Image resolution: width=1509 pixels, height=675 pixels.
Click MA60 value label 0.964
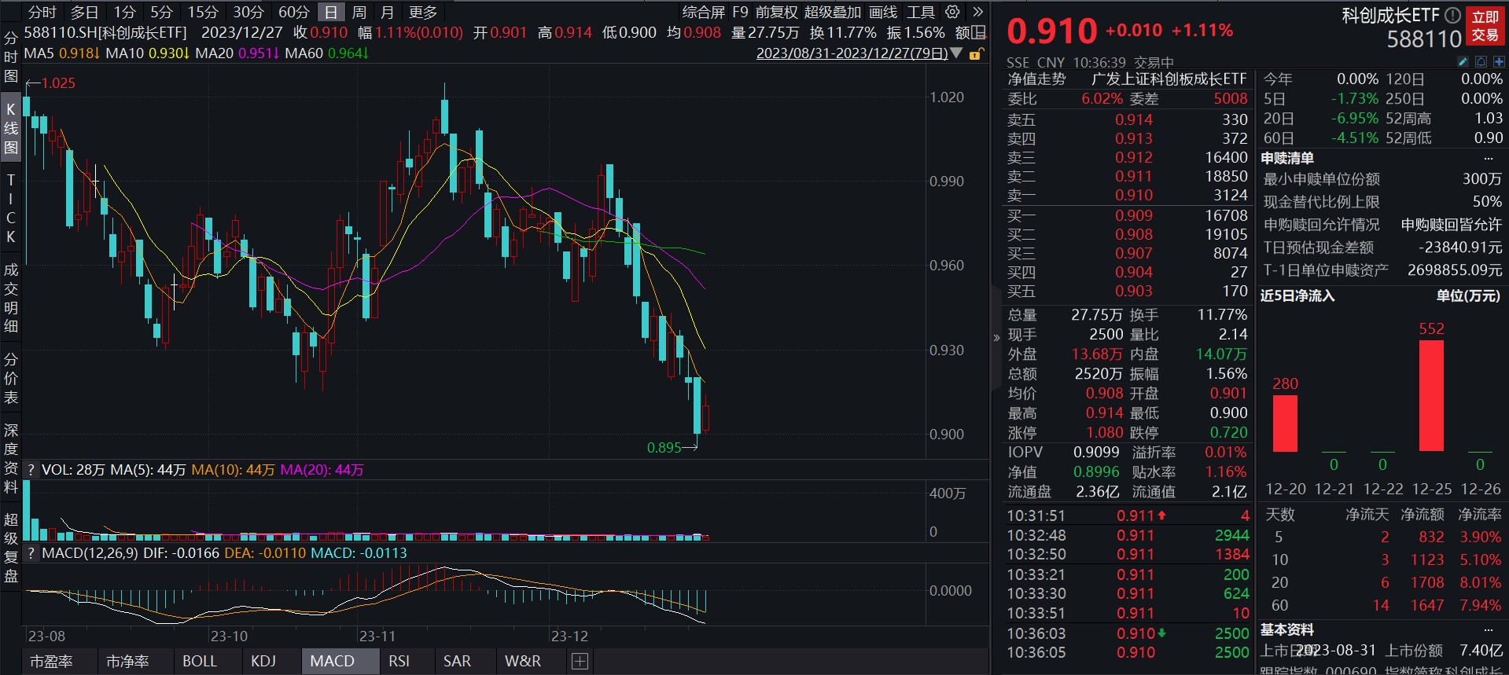click(x=348, y=53)
